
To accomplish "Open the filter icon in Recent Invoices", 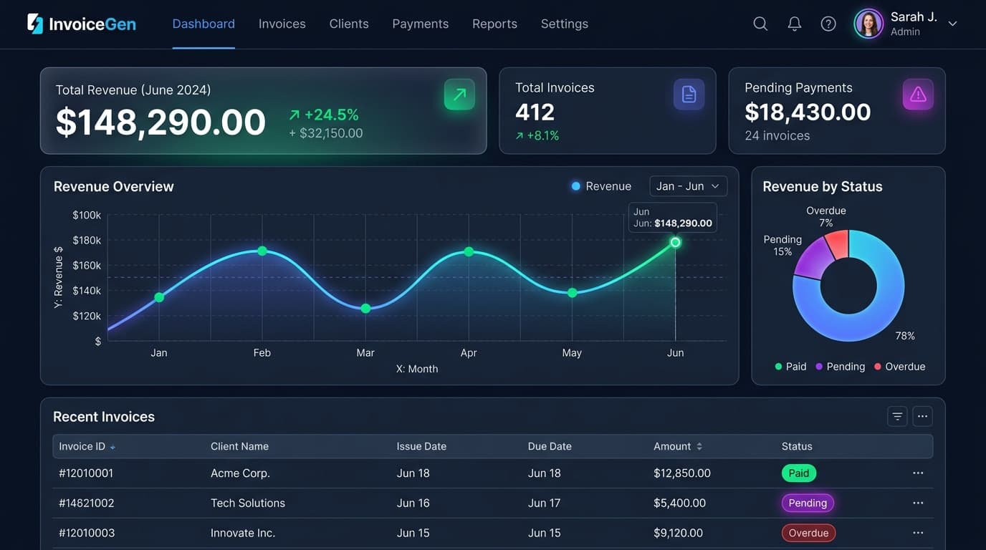I will click(x=897, y=416).
